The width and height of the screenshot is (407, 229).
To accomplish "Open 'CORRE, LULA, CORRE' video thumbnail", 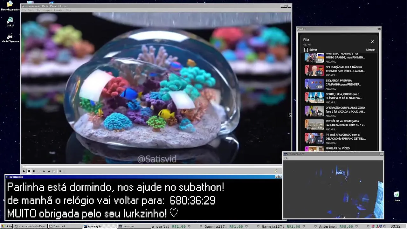I will pos(314,98).
